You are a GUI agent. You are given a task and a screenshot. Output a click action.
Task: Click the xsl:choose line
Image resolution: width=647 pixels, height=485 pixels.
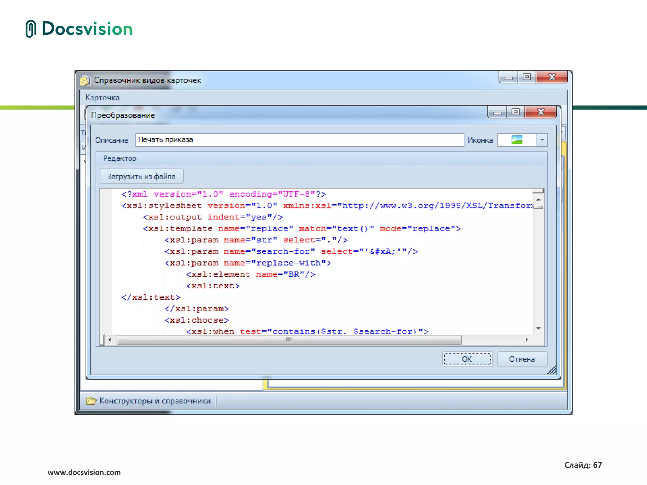coord(197,320)
